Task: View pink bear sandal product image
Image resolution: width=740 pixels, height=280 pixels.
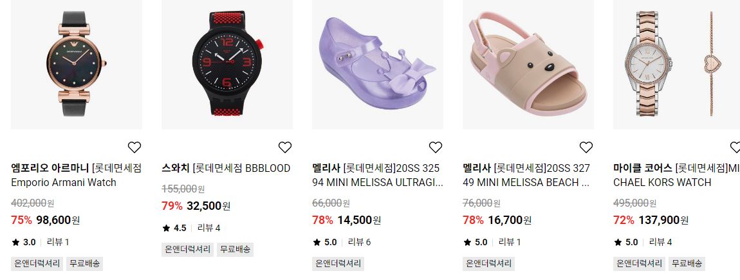Action: [528, 64]
